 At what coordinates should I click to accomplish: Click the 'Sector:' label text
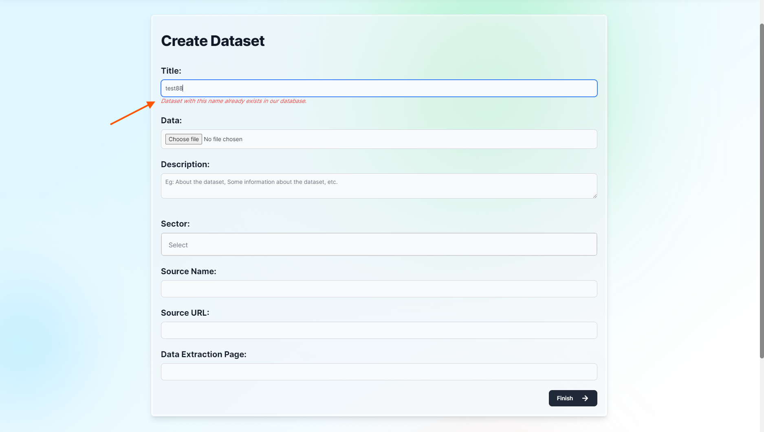click(x=175, y=224)
